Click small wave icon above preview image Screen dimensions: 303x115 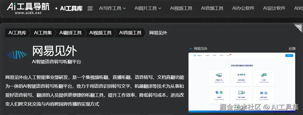click(191, 49)
